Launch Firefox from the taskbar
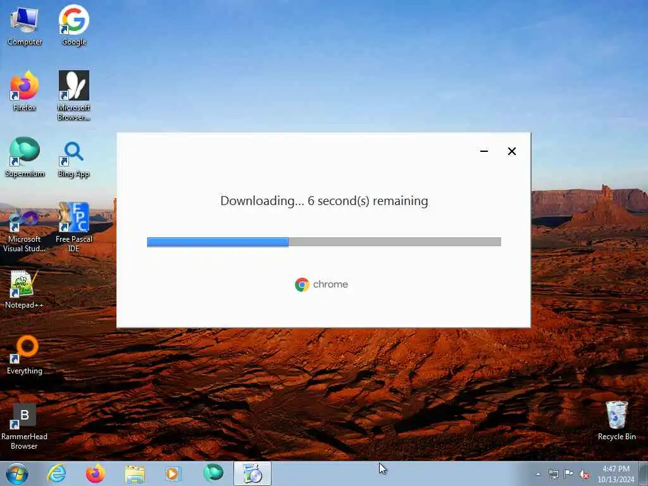This screenshot has height=486, width=648. tap(95, 473)
